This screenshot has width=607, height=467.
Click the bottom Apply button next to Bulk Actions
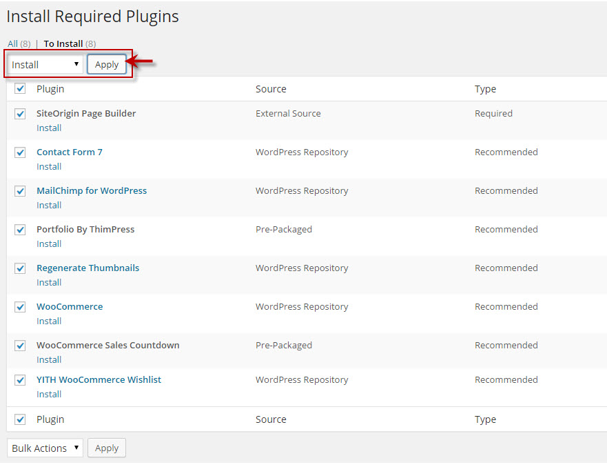pos(107,448)
